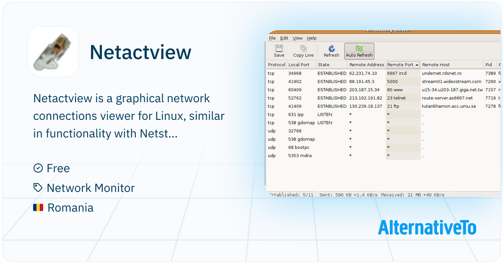Click the Netactview description paragraph

pos(129,116)
